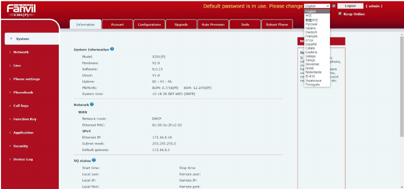Viewport: 404px width, 189px height.
Task: Open Network section help icon
Action: click(91, 104)
